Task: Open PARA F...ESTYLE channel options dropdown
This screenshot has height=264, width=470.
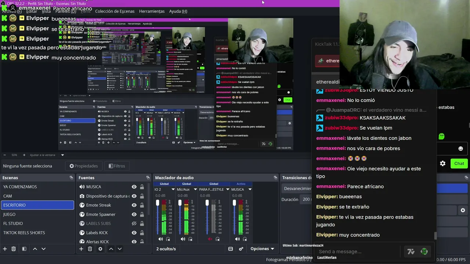Action: coord(228,190)
